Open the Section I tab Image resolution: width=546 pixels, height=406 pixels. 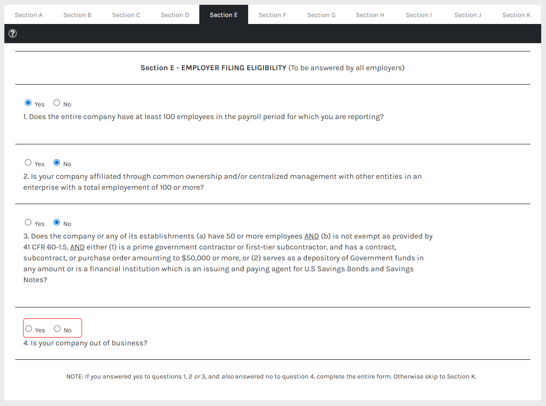click(x=419, y=15)
